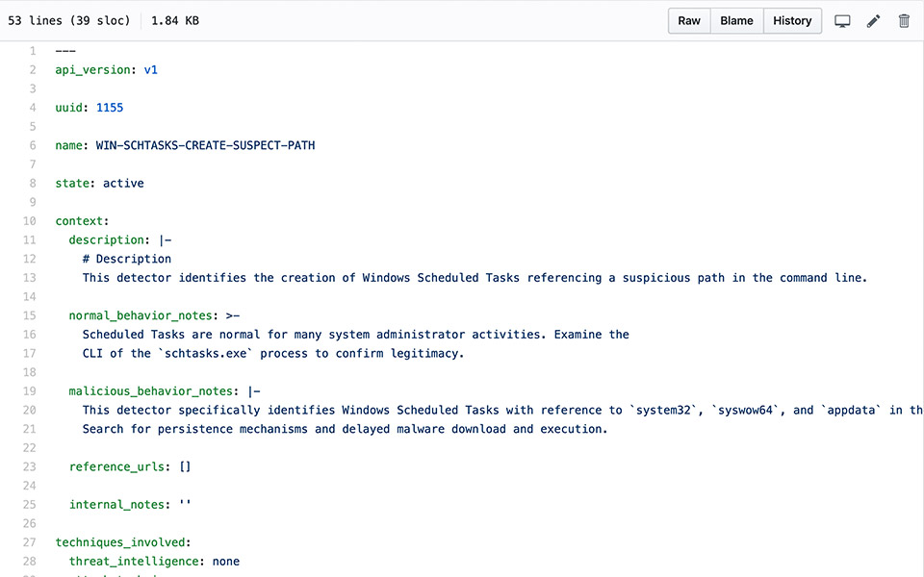Select line number 19 in gutter

click(x=30, y=391)
